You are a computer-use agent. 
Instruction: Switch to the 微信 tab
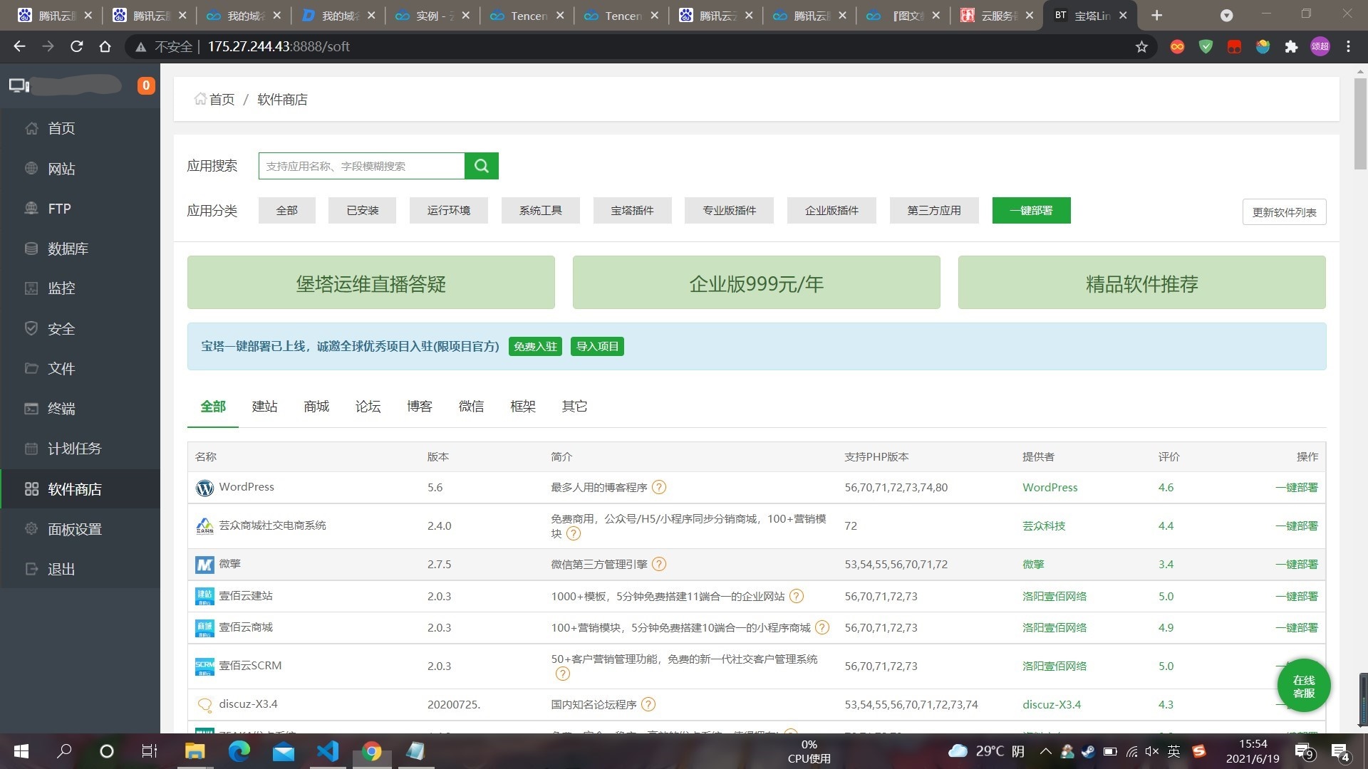pyautogui.click(x=472, y=407)
